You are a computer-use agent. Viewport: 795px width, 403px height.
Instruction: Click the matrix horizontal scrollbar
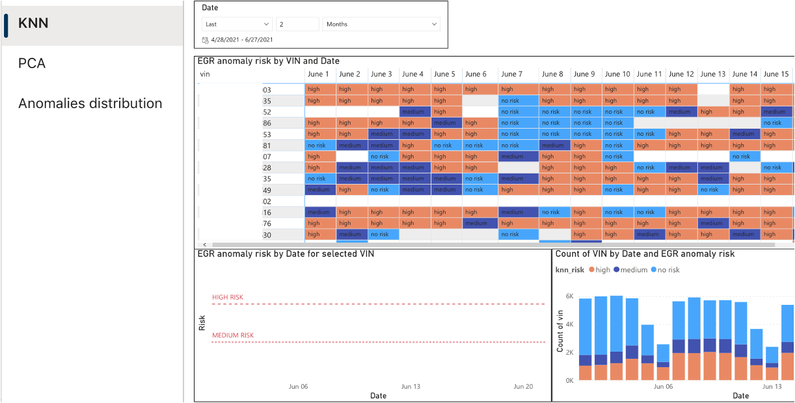click(488, 245)
